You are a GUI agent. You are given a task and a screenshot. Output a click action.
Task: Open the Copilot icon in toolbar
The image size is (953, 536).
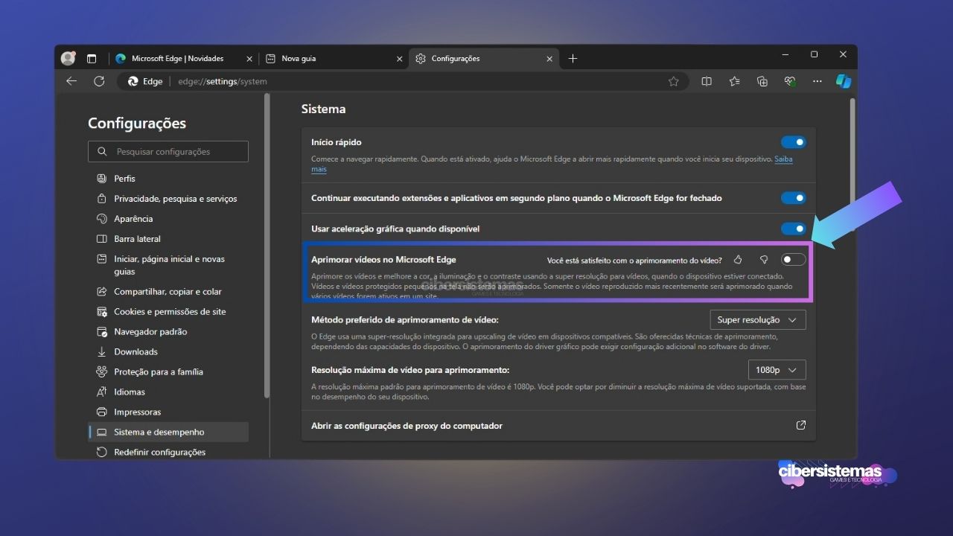tap(843, 81)
